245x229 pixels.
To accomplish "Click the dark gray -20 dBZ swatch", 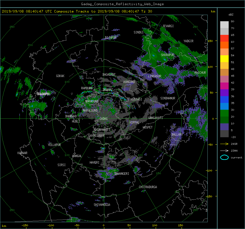I will [224, 134].
